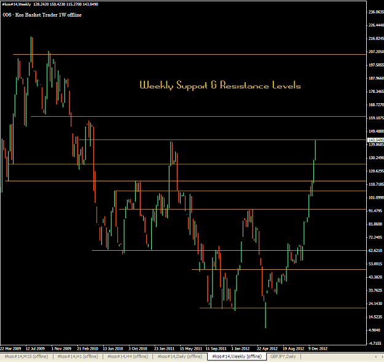384x362 pixels.
Task: Click the 236.0635 price scale label
Action: click(376, 12)
